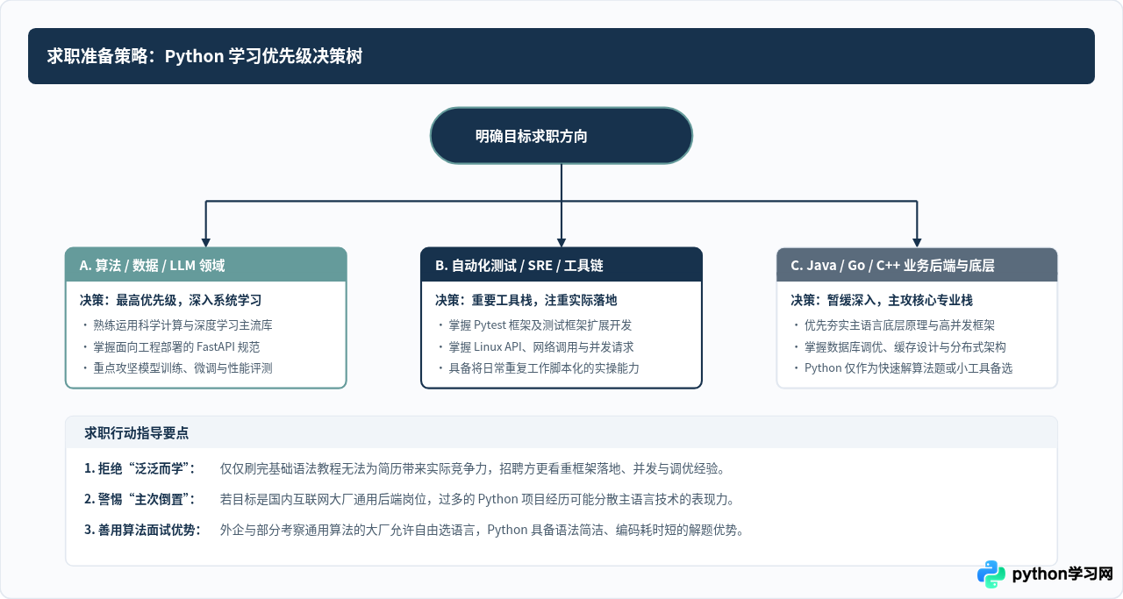Click the label 2. 警惕"主次倒置"：

(x=141, y=499)
